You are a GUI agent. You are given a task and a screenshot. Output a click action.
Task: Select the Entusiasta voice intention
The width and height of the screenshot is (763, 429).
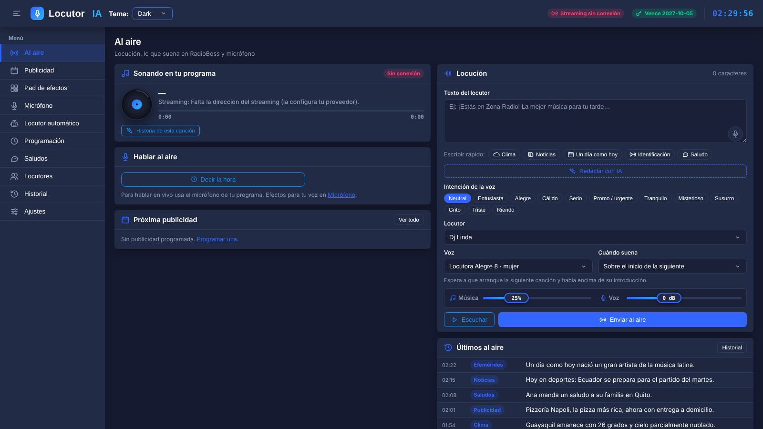pos(490,198)
